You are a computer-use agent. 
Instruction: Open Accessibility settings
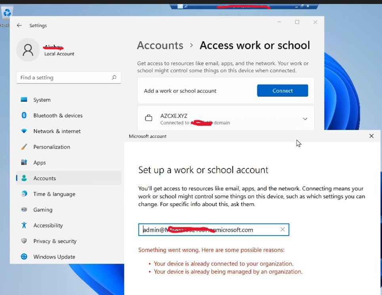tap(69, 225)
